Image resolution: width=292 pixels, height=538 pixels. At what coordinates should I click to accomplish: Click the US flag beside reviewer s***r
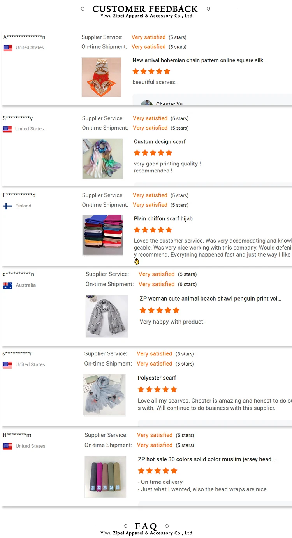7,365
